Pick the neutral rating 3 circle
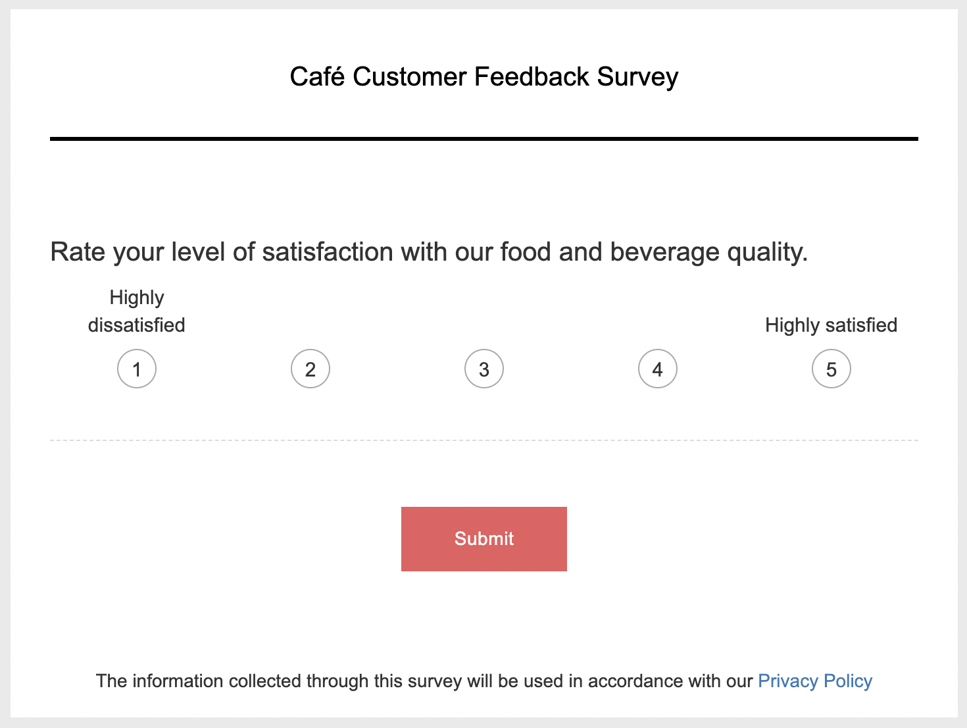This screenshot has width=967, height=728. (x=484, y=369)
